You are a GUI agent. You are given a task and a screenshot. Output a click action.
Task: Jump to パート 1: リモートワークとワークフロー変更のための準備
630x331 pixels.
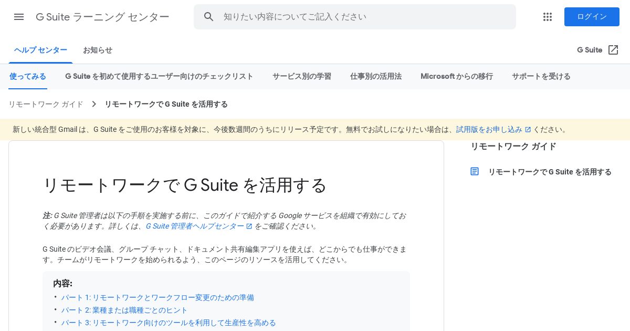tap(157, 297)
